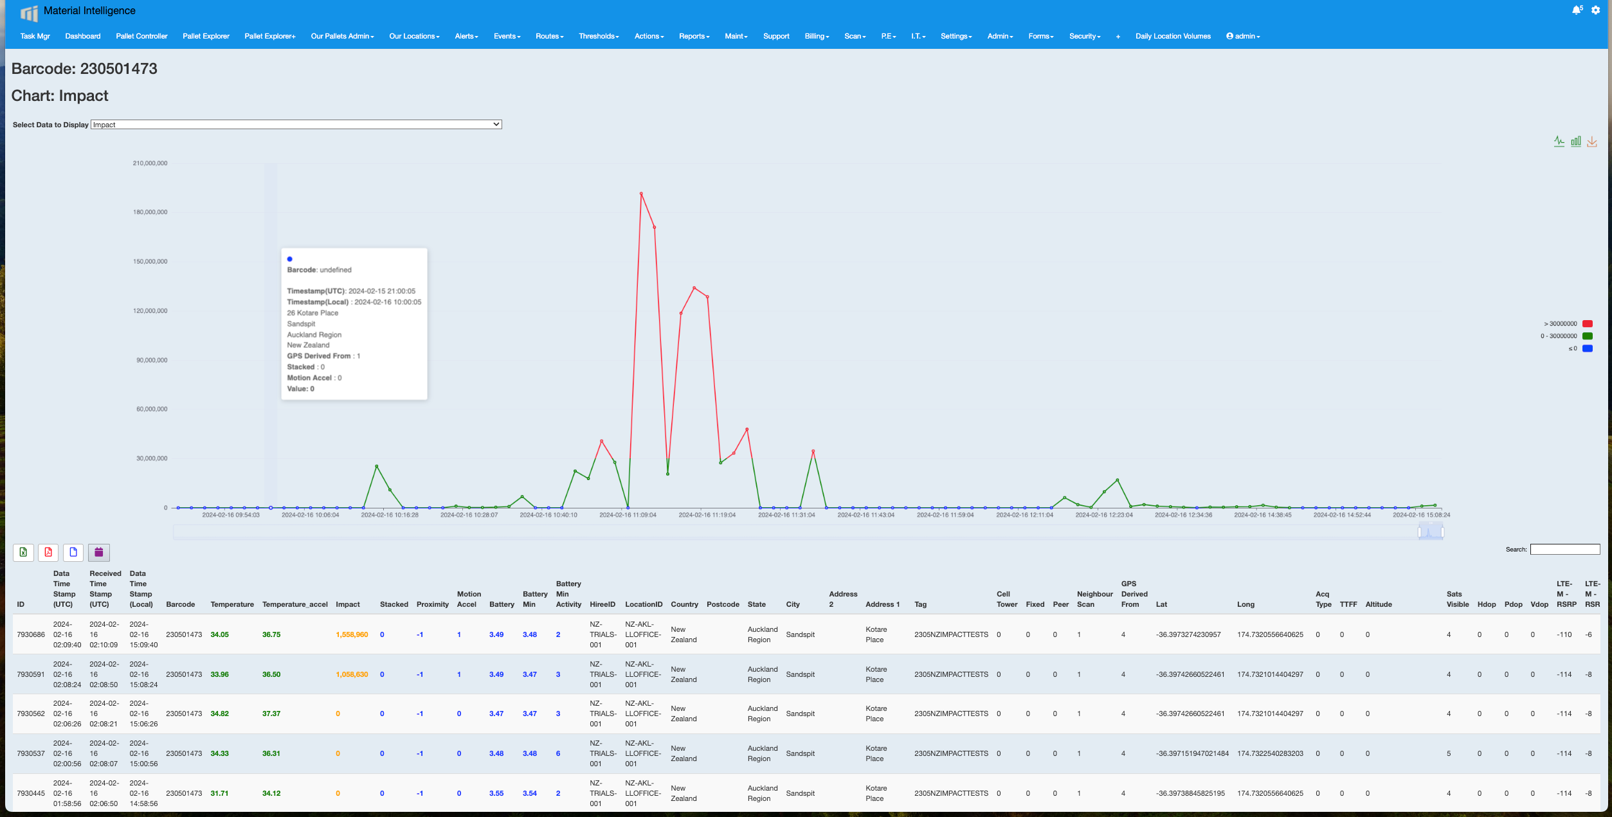Click temperature value 34.82
This screenshot has width=1612, height=817.
tap(219, 714)
